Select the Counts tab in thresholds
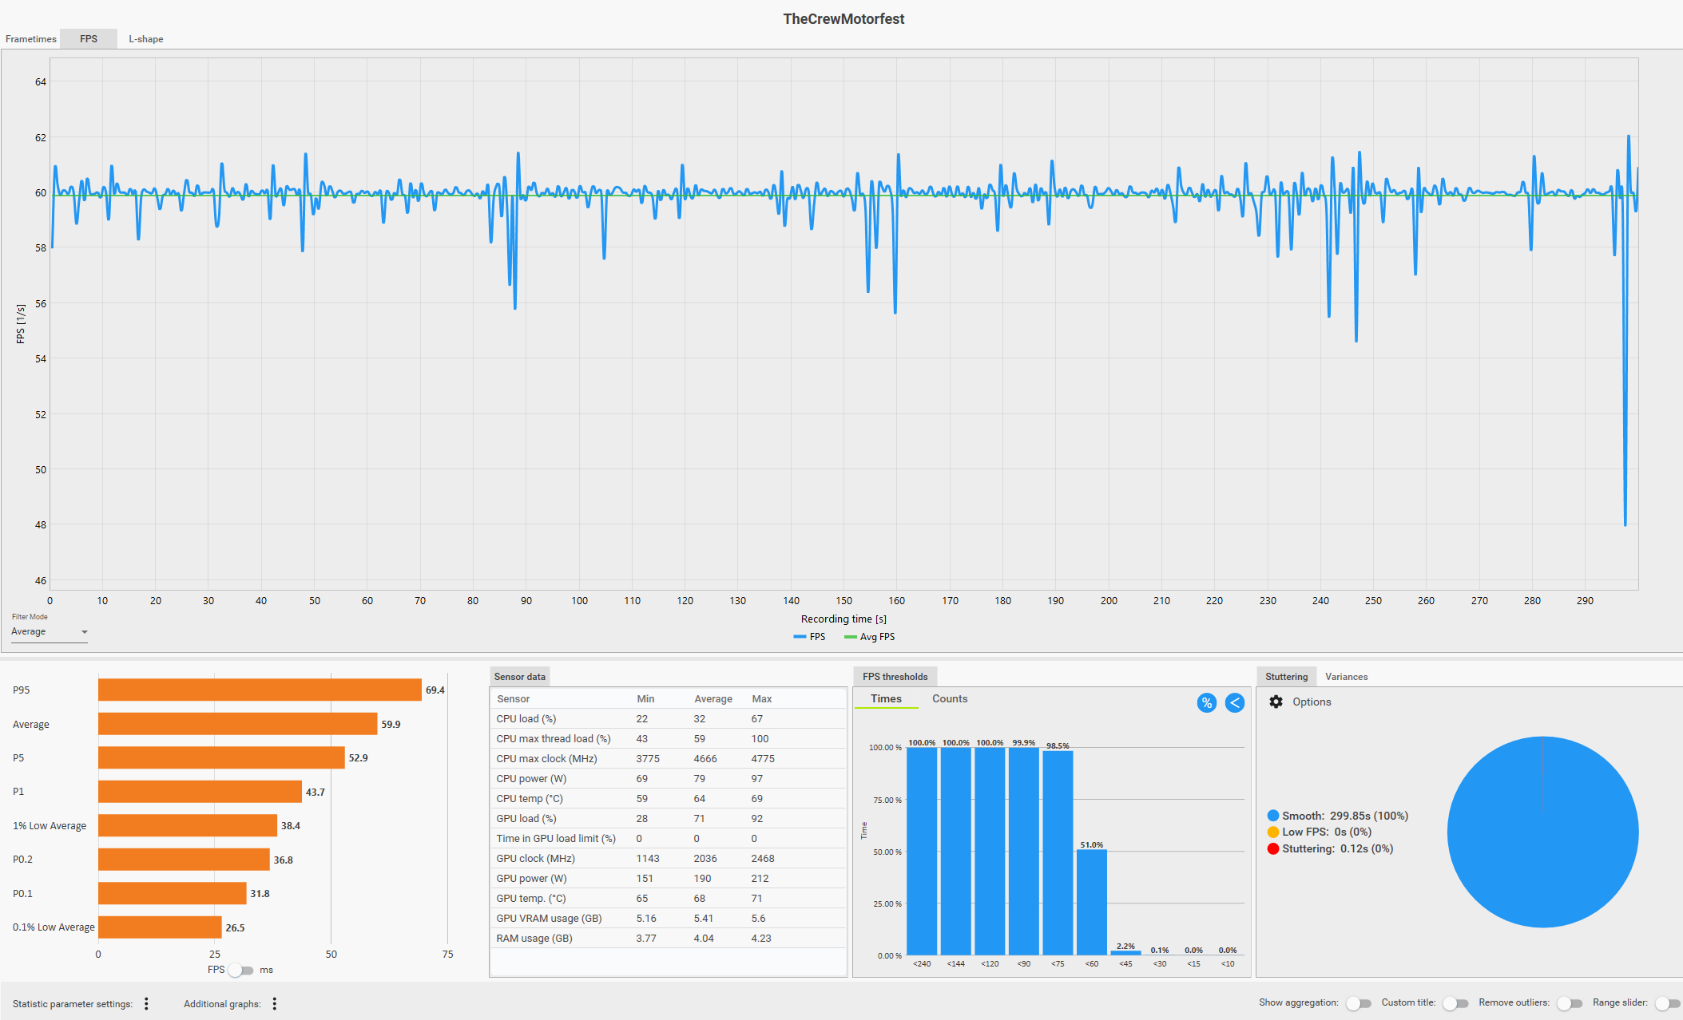The height and width of the screenshot is (1020, 1683). (949, 698)
